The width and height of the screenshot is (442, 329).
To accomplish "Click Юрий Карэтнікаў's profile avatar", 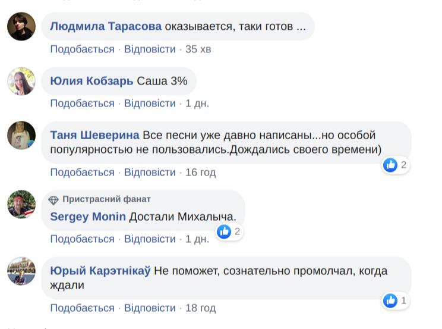I will 21,272.
